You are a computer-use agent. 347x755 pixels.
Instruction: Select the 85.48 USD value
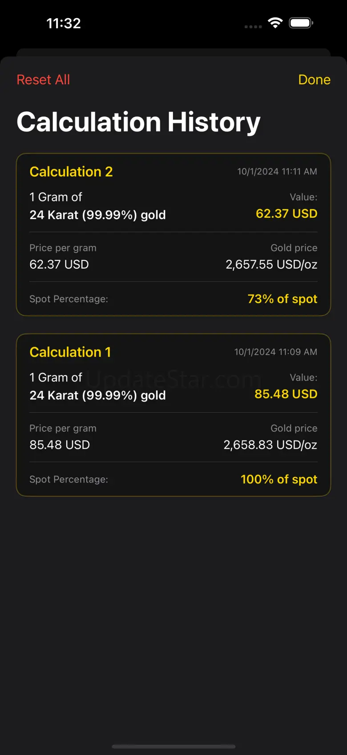286,394
